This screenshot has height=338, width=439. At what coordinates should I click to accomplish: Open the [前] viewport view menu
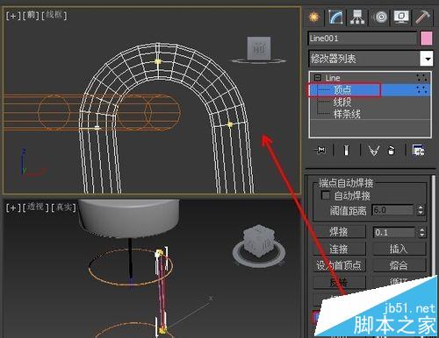pyautogui.click(x=31, y=15)
